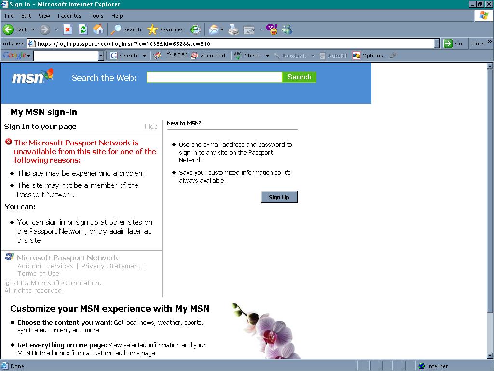Click the Windows flag logo throbber
The height and width of the screenshot is (371, 494).
click(x=483, y=15)
